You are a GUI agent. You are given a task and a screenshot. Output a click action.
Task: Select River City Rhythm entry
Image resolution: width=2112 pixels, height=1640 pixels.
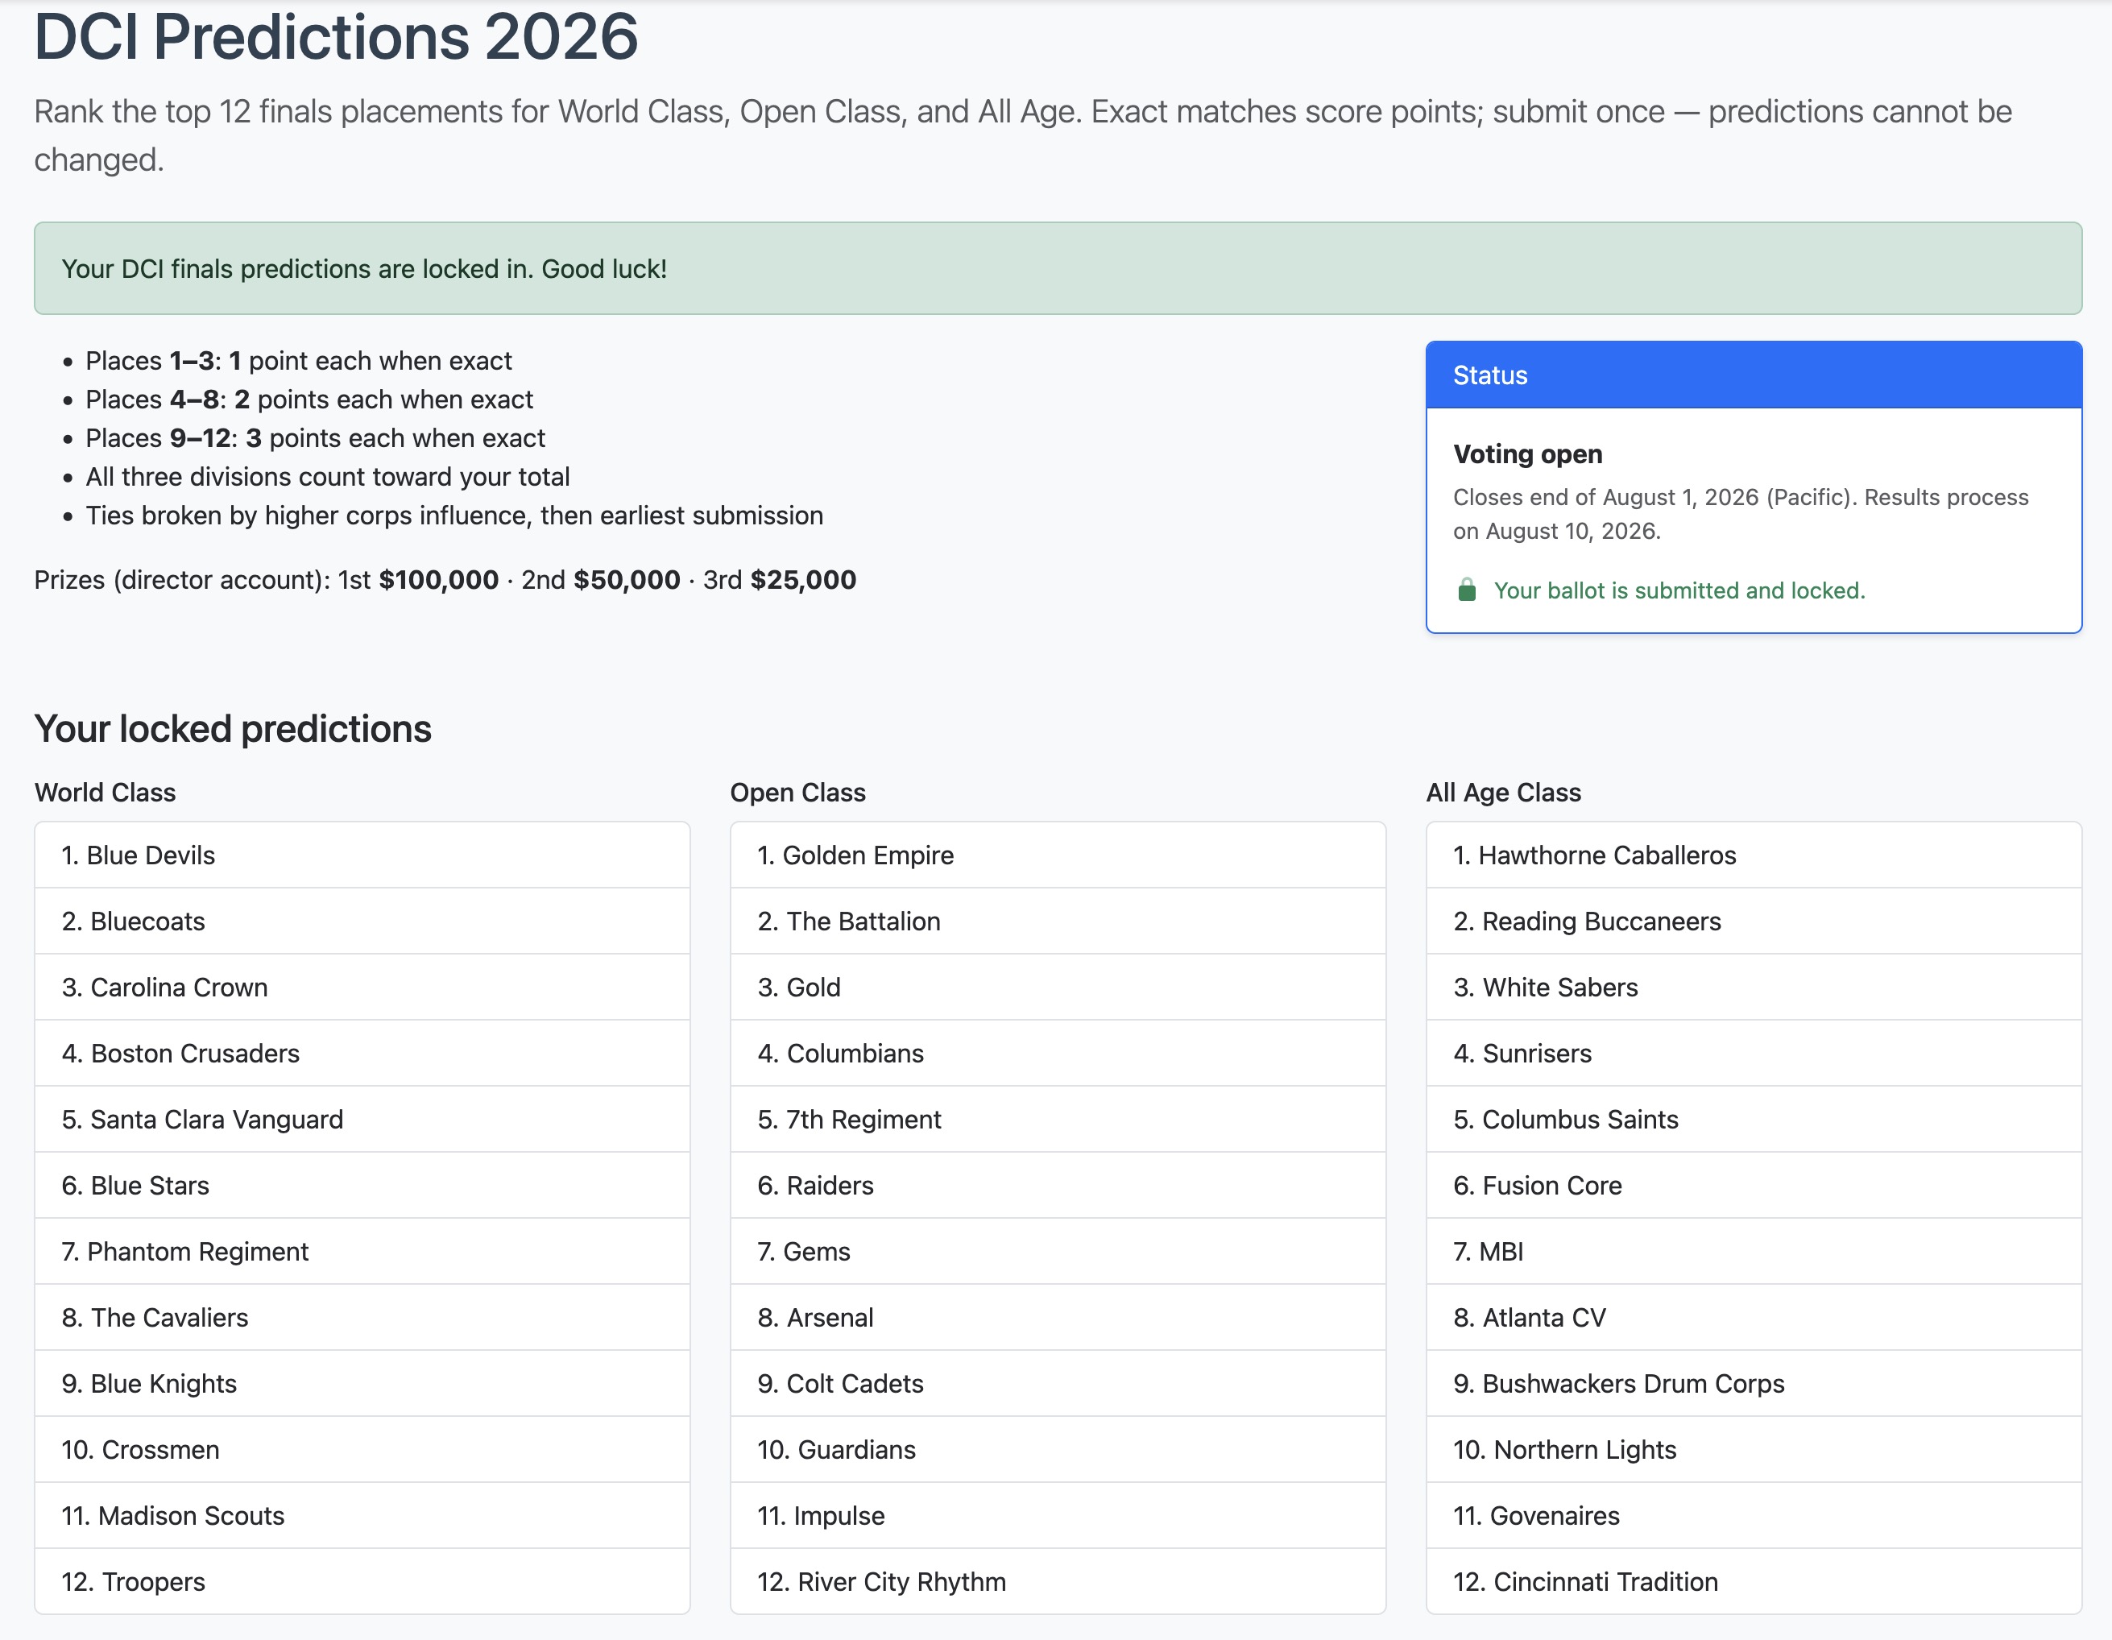point(1058,1581)
